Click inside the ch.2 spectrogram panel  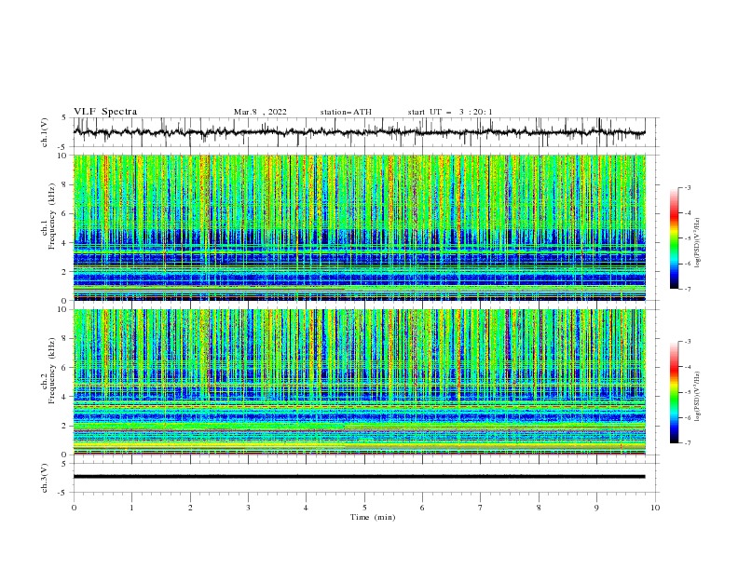click(x=359, y=382)
